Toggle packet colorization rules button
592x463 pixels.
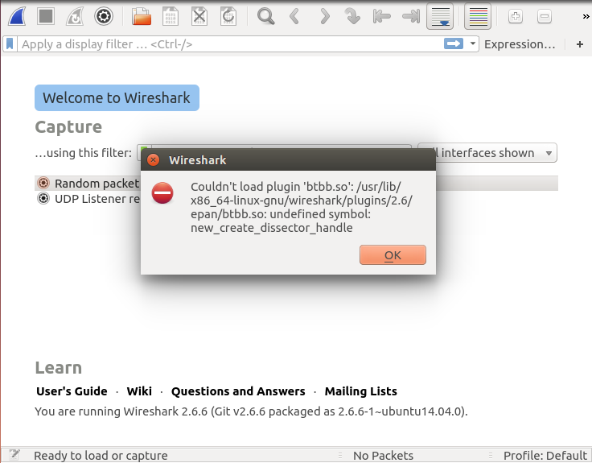pos(478,15)
